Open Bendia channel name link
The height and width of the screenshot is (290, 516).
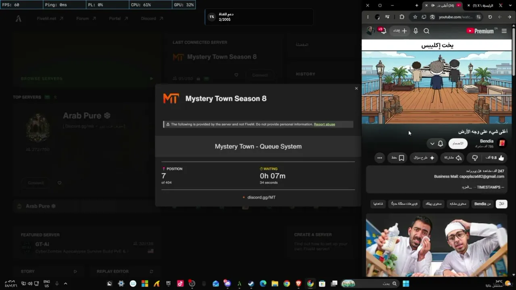(487, 141)
